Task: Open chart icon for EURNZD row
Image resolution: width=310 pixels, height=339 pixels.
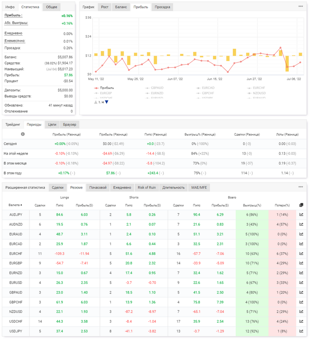Action: click(301, 273)
